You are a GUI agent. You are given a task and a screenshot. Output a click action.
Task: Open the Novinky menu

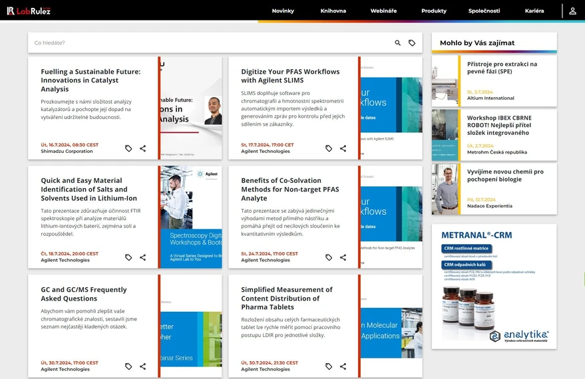point(283,11)
